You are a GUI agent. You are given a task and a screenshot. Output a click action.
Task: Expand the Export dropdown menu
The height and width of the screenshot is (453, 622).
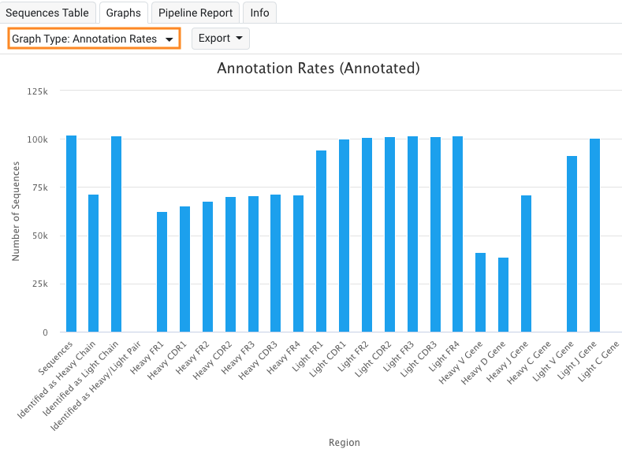click(x=221, y=39)
